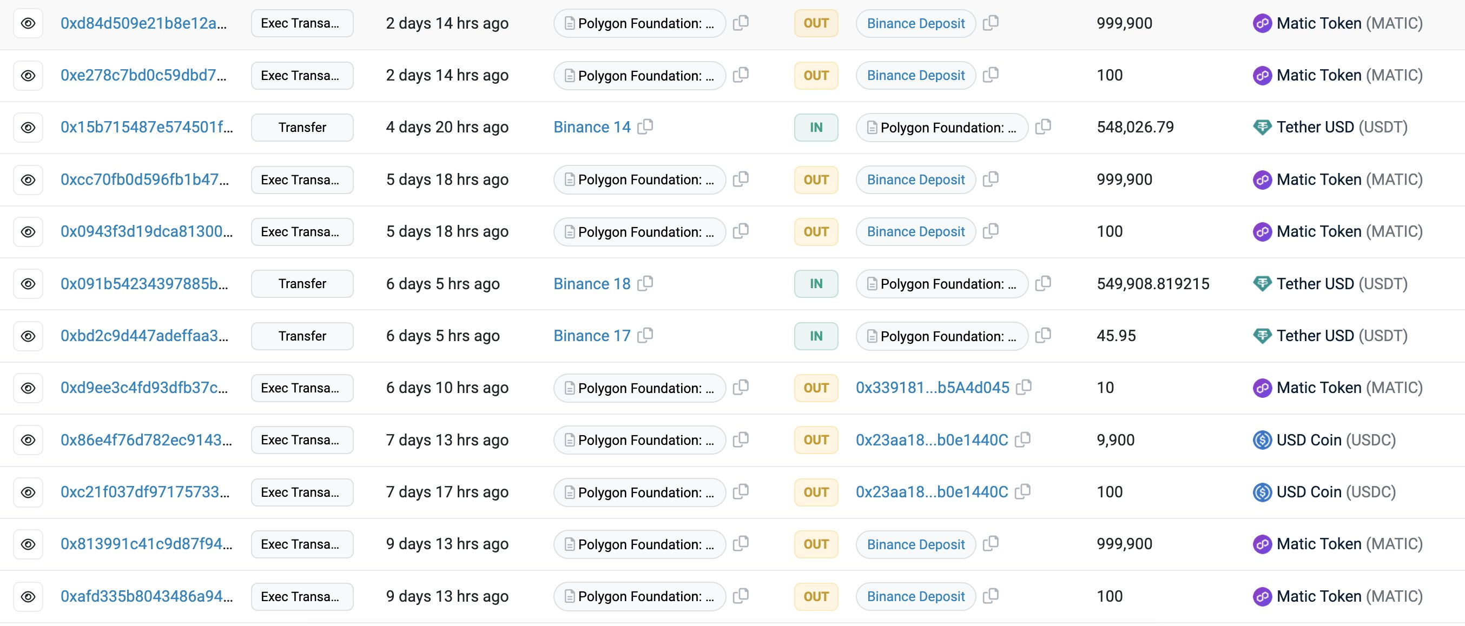Screen dimensions: 1465x626
Task: Copy the Binance 18 address
Action: (645, 283)
